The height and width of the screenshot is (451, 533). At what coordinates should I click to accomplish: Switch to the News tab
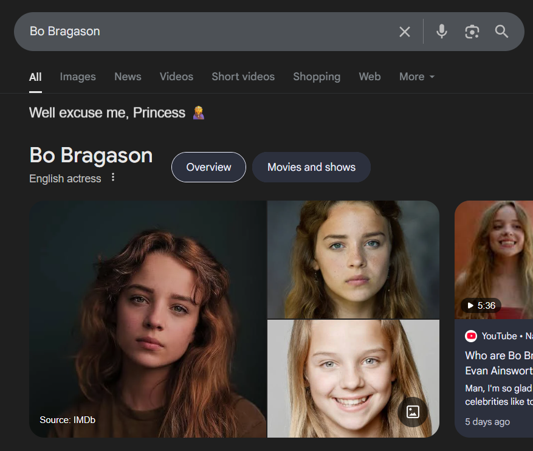128,77
